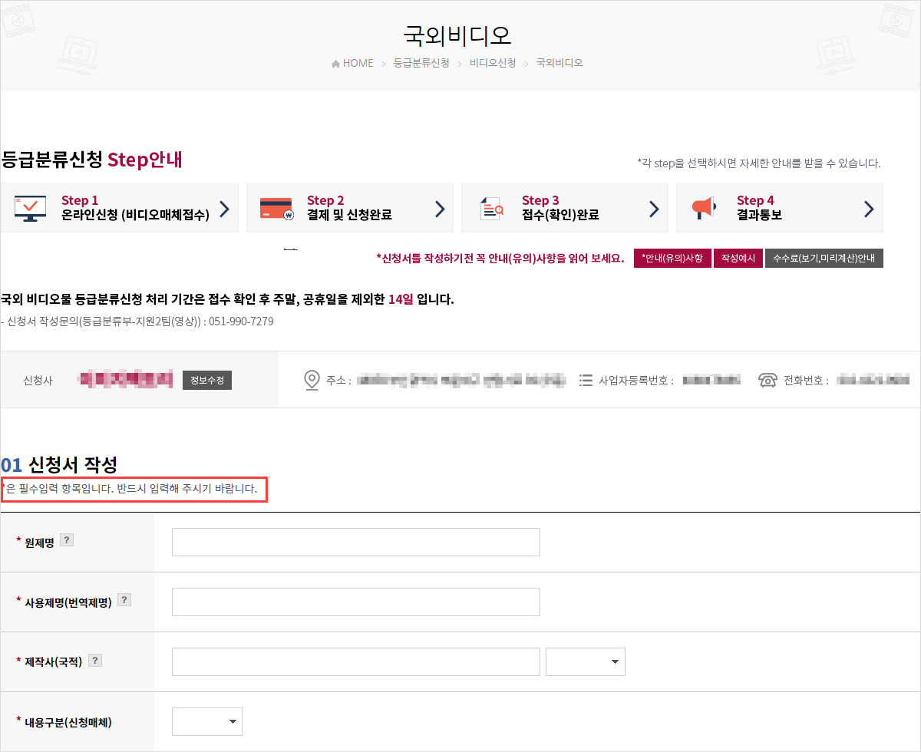Select Step 2 결제 및 신청완료 card

click(350, 207)
